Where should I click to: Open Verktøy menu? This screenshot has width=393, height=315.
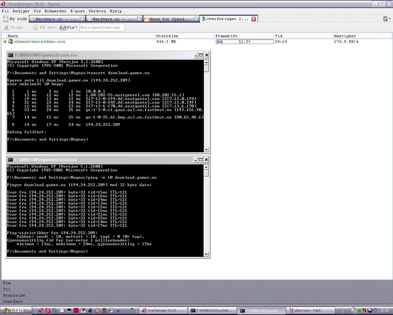(x=97, y=11)
